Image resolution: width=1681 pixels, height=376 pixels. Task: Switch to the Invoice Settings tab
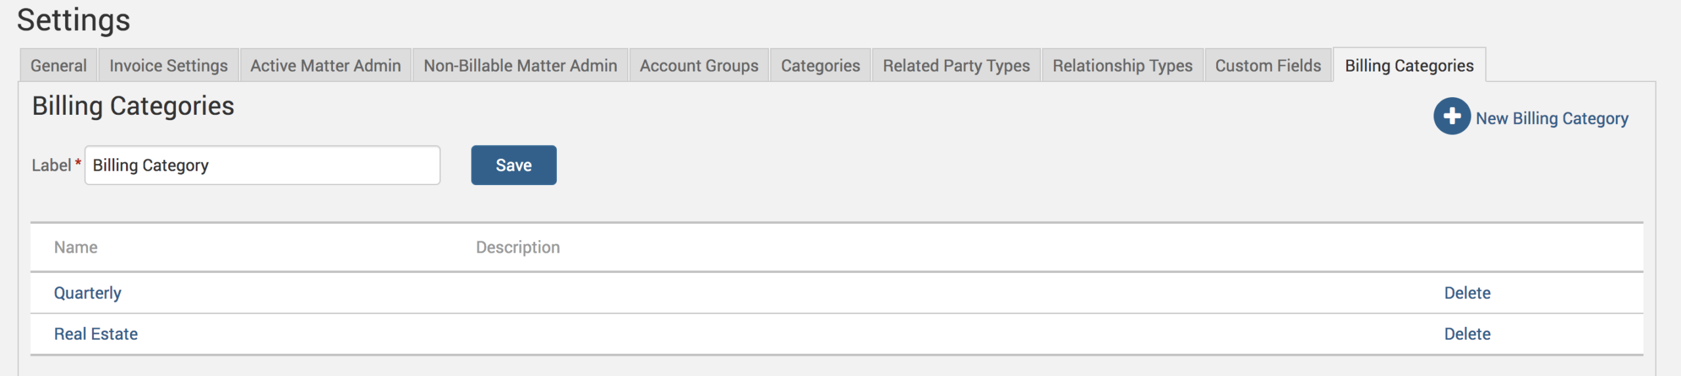point(168,66)
